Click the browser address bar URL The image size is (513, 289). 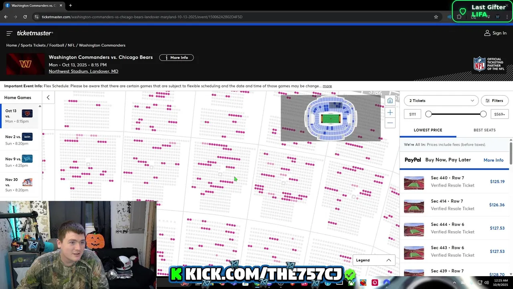[x=142, y=17]
